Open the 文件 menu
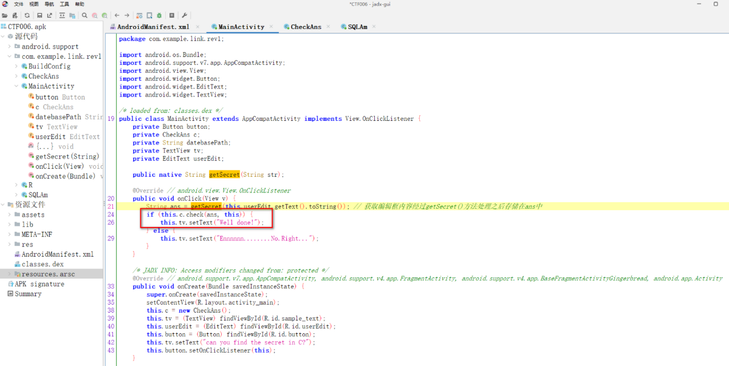 point(19,4)
